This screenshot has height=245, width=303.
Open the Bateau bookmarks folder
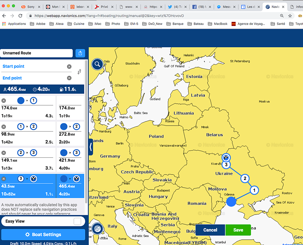(x=196, y=24)
